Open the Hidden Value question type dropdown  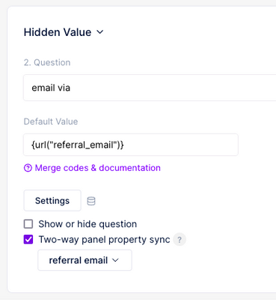click(64, 32)
